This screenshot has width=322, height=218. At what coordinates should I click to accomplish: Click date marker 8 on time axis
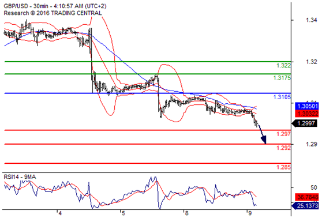tap(186, 213)
